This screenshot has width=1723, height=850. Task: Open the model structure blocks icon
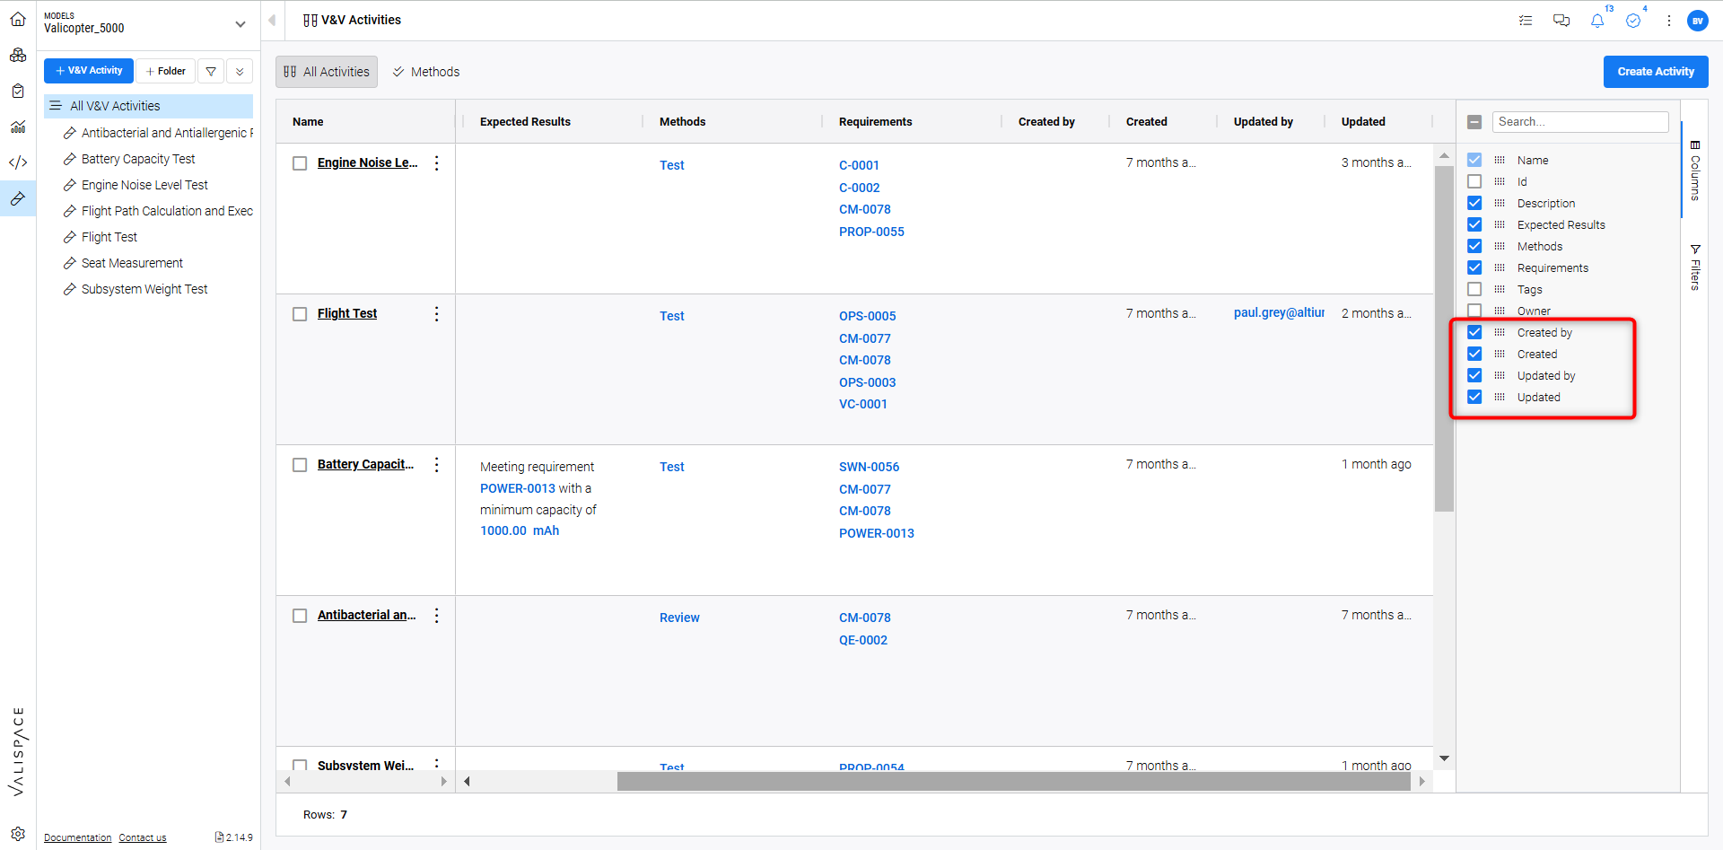(18, 55)
